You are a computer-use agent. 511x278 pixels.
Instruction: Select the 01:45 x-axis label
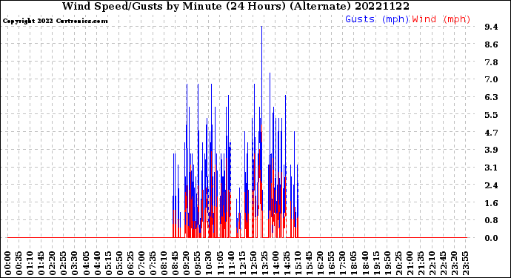tap(41, 263)
